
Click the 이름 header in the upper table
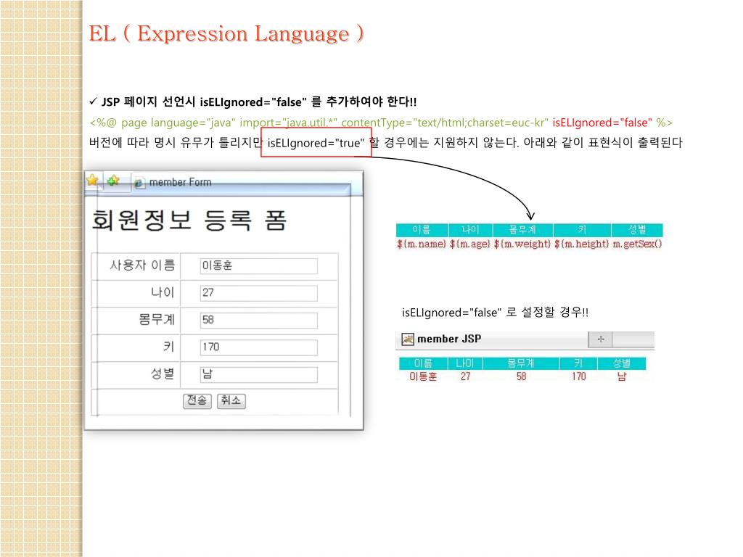[422, 230]
